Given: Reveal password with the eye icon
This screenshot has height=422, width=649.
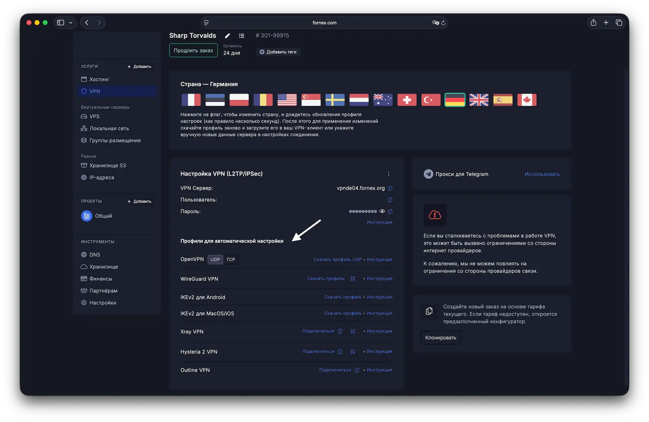Looking at the screenshot, I should 382,211.
